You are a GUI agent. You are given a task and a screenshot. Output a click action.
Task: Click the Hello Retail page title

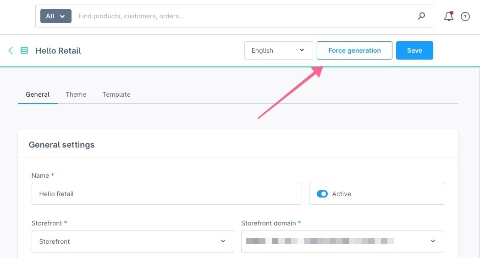pos(58,51)
